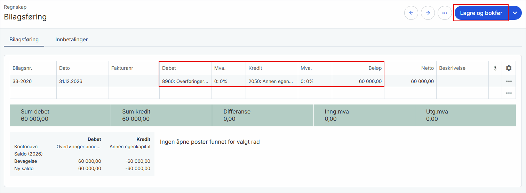The image size is (526, 193).
Task: Click Annen egenkapital in balance panel
Action: tap(130, 146)
